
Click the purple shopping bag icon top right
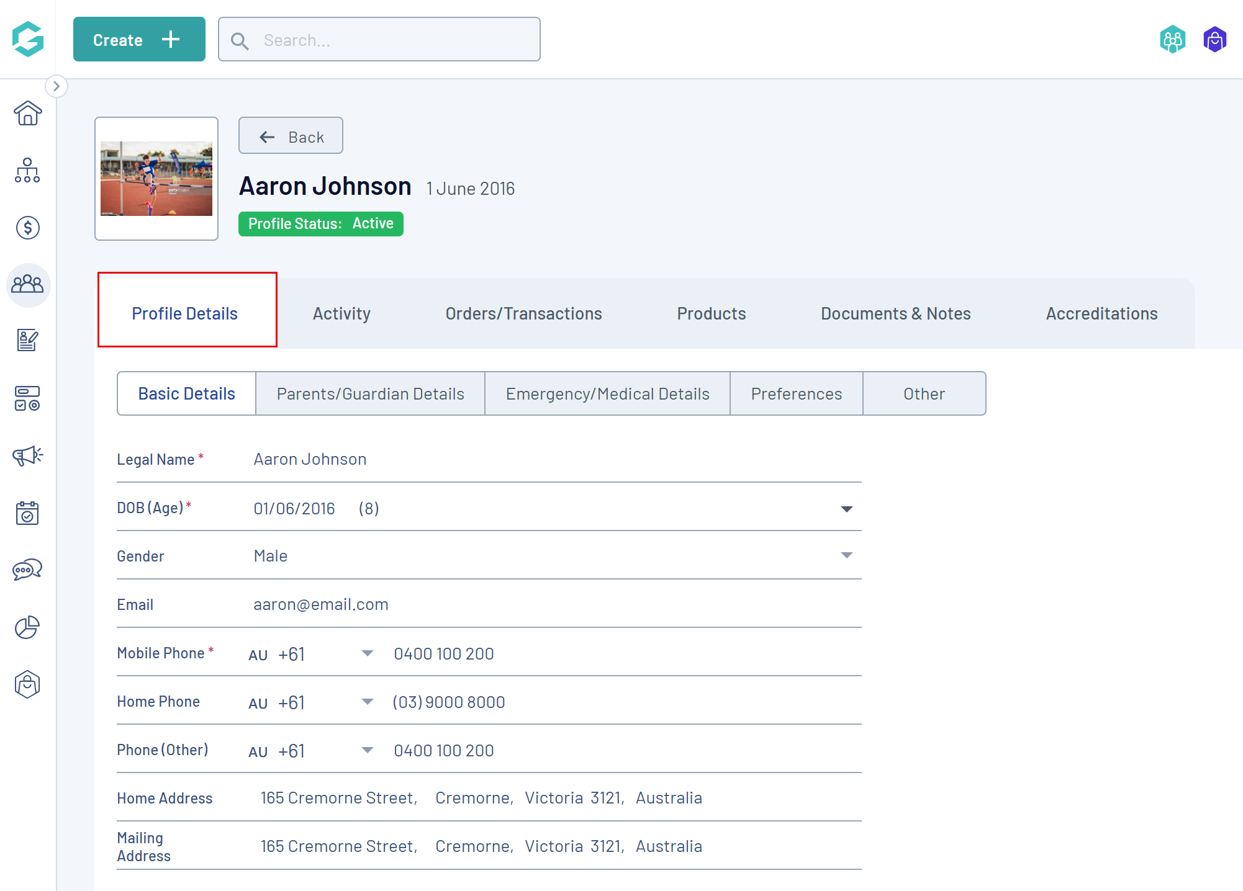pos(1214,40)
